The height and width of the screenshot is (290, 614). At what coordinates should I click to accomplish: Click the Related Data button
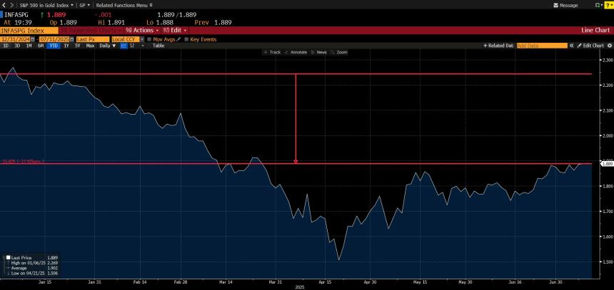(499, 46)
